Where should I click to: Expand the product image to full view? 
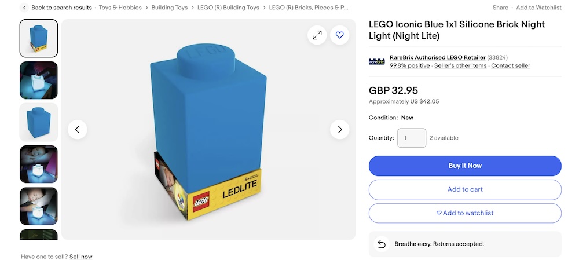(317, 35)
